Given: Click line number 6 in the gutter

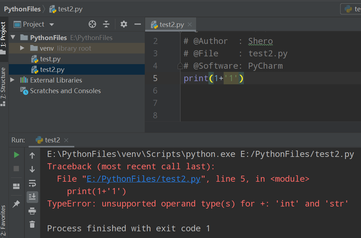Looking at the screenshot, I should pos(155,91).
